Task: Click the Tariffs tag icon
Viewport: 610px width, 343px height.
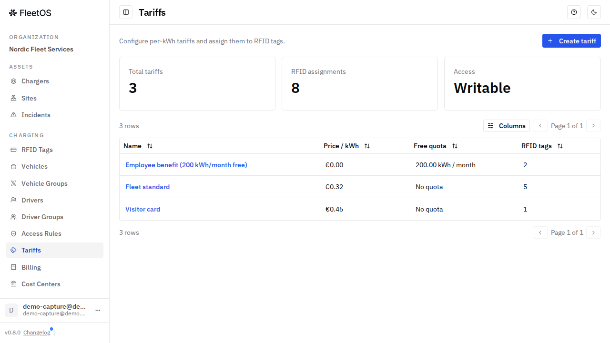Action: (x=14, y=250)
